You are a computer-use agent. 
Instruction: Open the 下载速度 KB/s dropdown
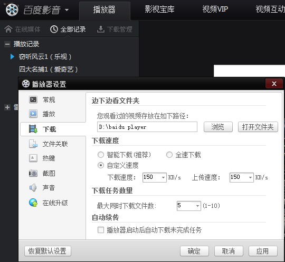coord(155,177)
